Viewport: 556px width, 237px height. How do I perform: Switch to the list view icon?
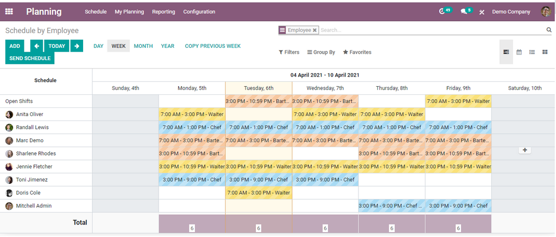[x=532, y=52]
